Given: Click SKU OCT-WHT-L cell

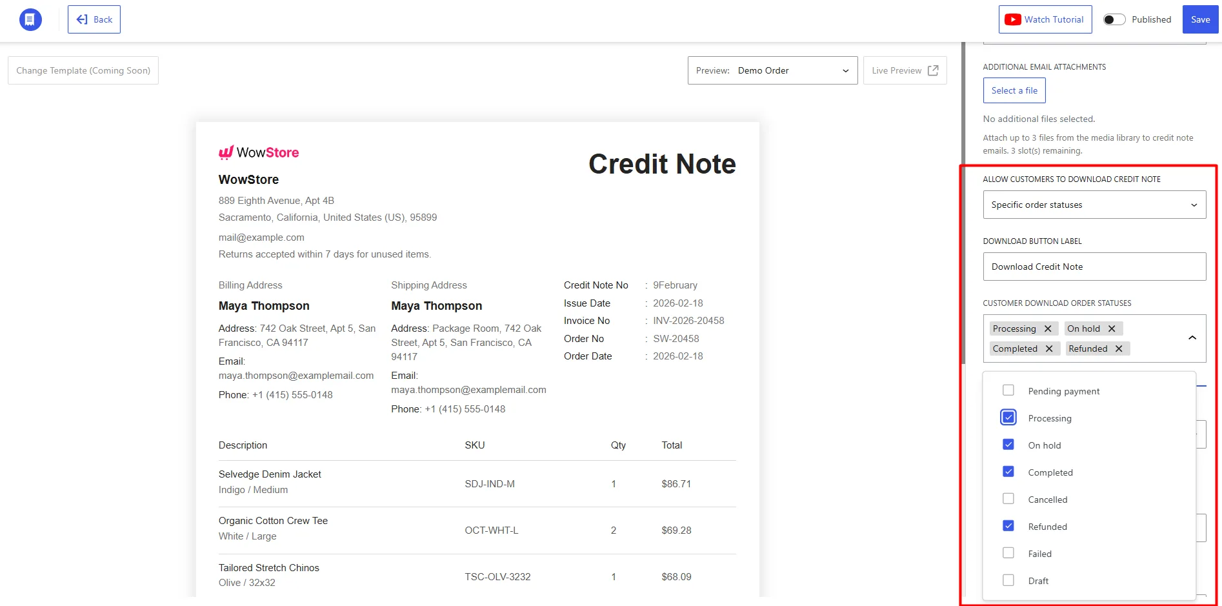Looking at the screenshot, I should coord(492,530).
